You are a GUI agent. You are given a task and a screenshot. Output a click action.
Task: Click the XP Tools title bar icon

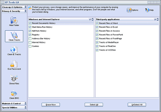pos(3,2)
